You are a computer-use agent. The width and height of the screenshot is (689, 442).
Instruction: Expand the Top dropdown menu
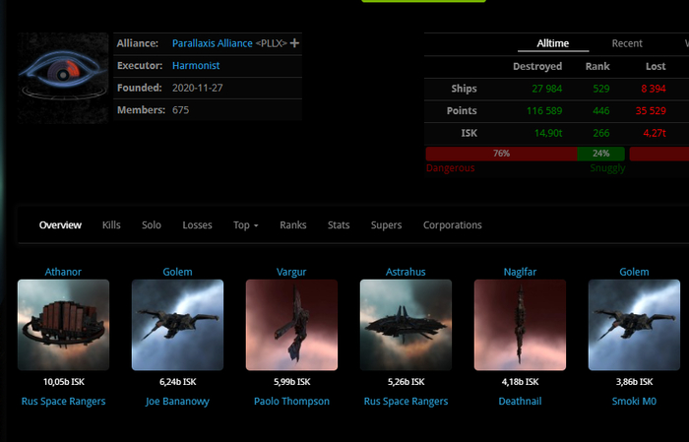click(245, 225)
